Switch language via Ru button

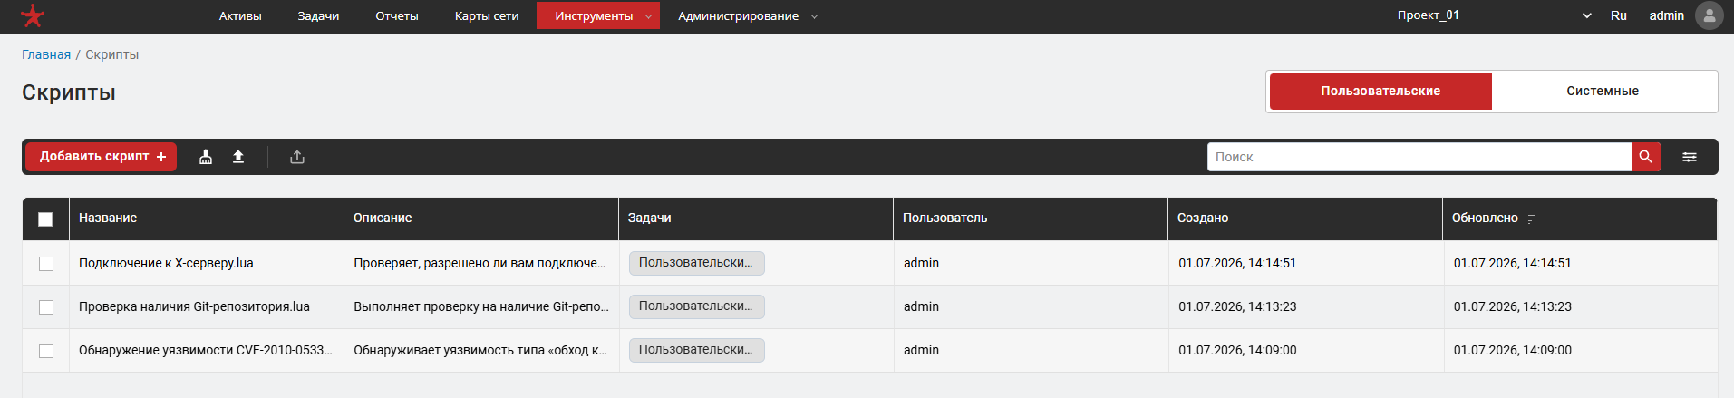1619,15
